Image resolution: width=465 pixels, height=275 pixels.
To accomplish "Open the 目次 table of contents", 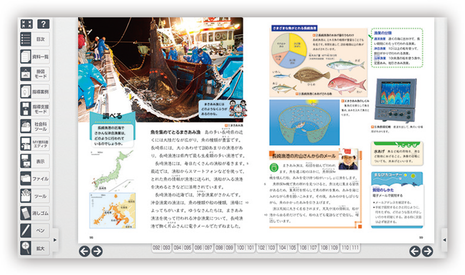I will [x=35, y=39].
